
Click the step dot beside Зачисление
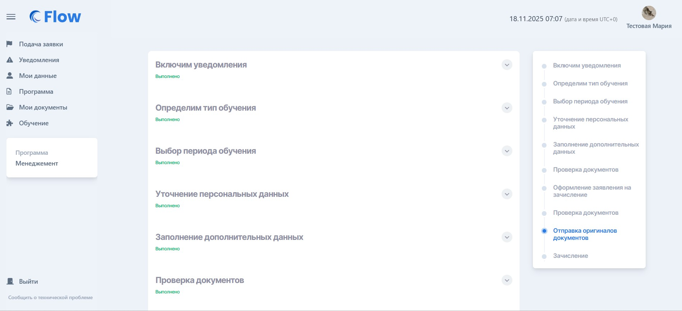(x=544, y=256)
